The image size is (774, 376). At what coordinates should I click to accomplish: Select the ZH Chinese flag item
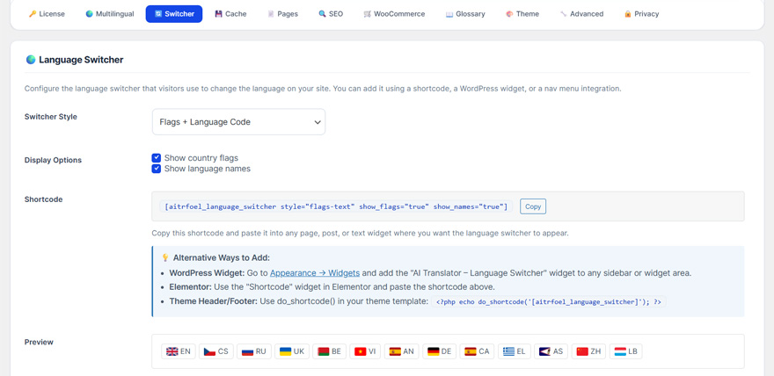tap(588, 351)
